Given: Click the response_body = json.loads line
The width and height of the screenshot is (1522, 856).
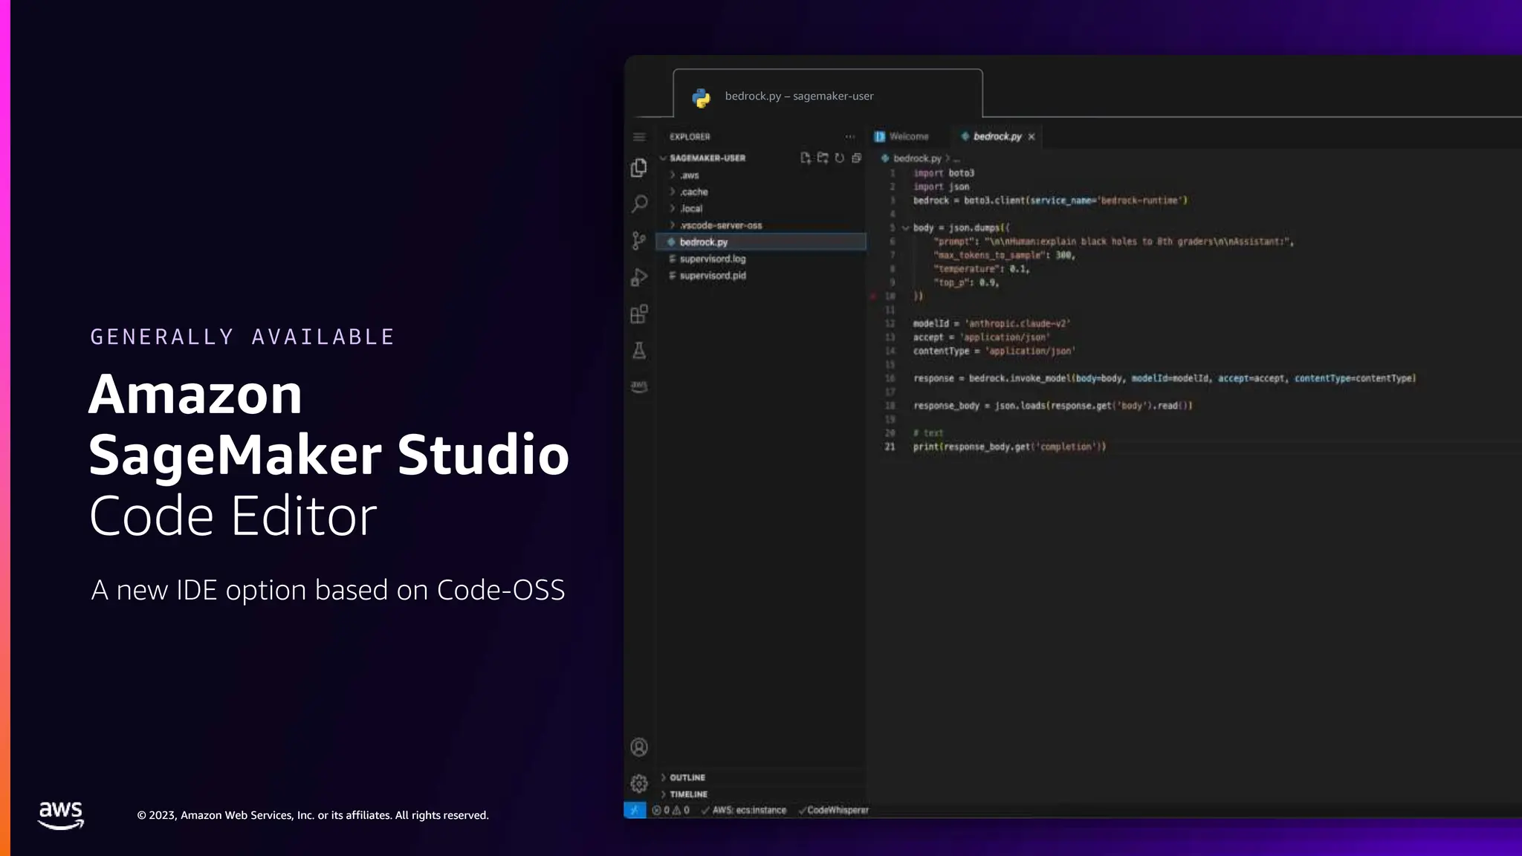Looking at the screenshot, I should click(1052, 406).
